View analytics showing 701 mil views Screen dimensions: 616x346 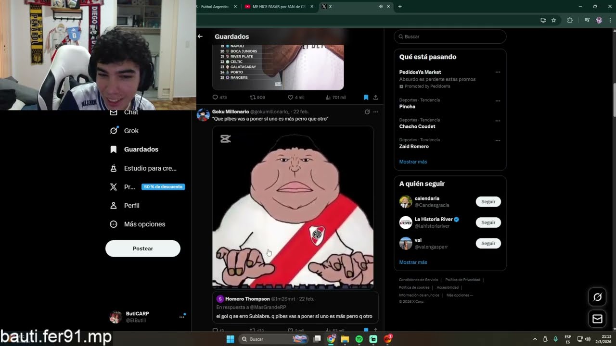[336, 98]
